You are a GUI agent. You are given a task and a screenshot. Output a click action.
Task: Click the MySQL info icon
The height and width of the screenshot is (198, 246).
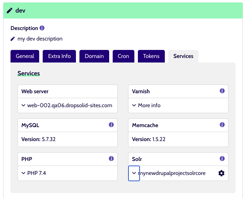pos(111,125)
